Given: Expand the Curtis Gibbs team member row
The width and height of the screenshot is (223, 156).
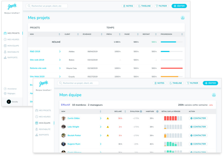Looking at the screenshot, I should tap(101, 118).
